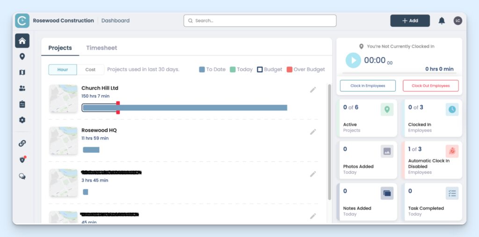Open the map sidebar icon

click(x=22, y=73)
